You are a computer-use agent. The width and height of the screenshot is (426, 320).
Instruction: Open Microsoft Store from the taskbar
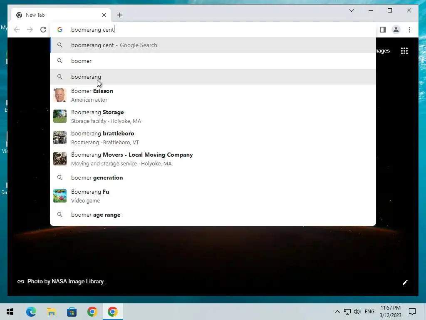[x=72, y=312]
